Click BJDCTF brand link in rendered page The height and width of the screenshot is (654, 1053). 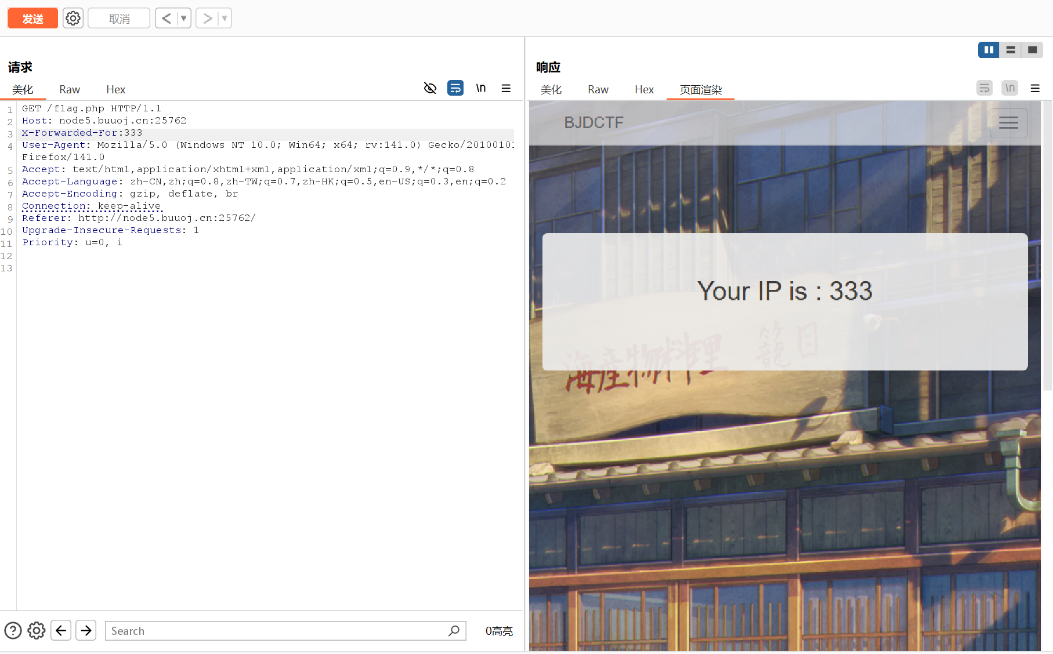coord(594,123)
